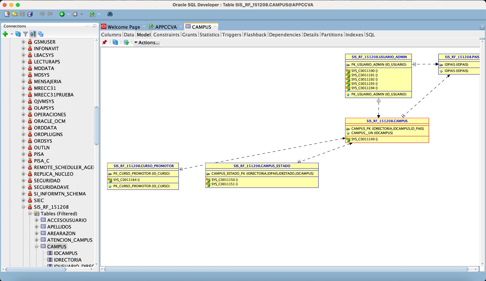Screen dimensions: 486x281
Task: Open the SQL Worksheet icon in toolbar
Action: coord(92,14)
